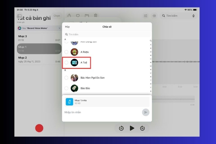
Task: Jump to index letter P
Action: 151,73
